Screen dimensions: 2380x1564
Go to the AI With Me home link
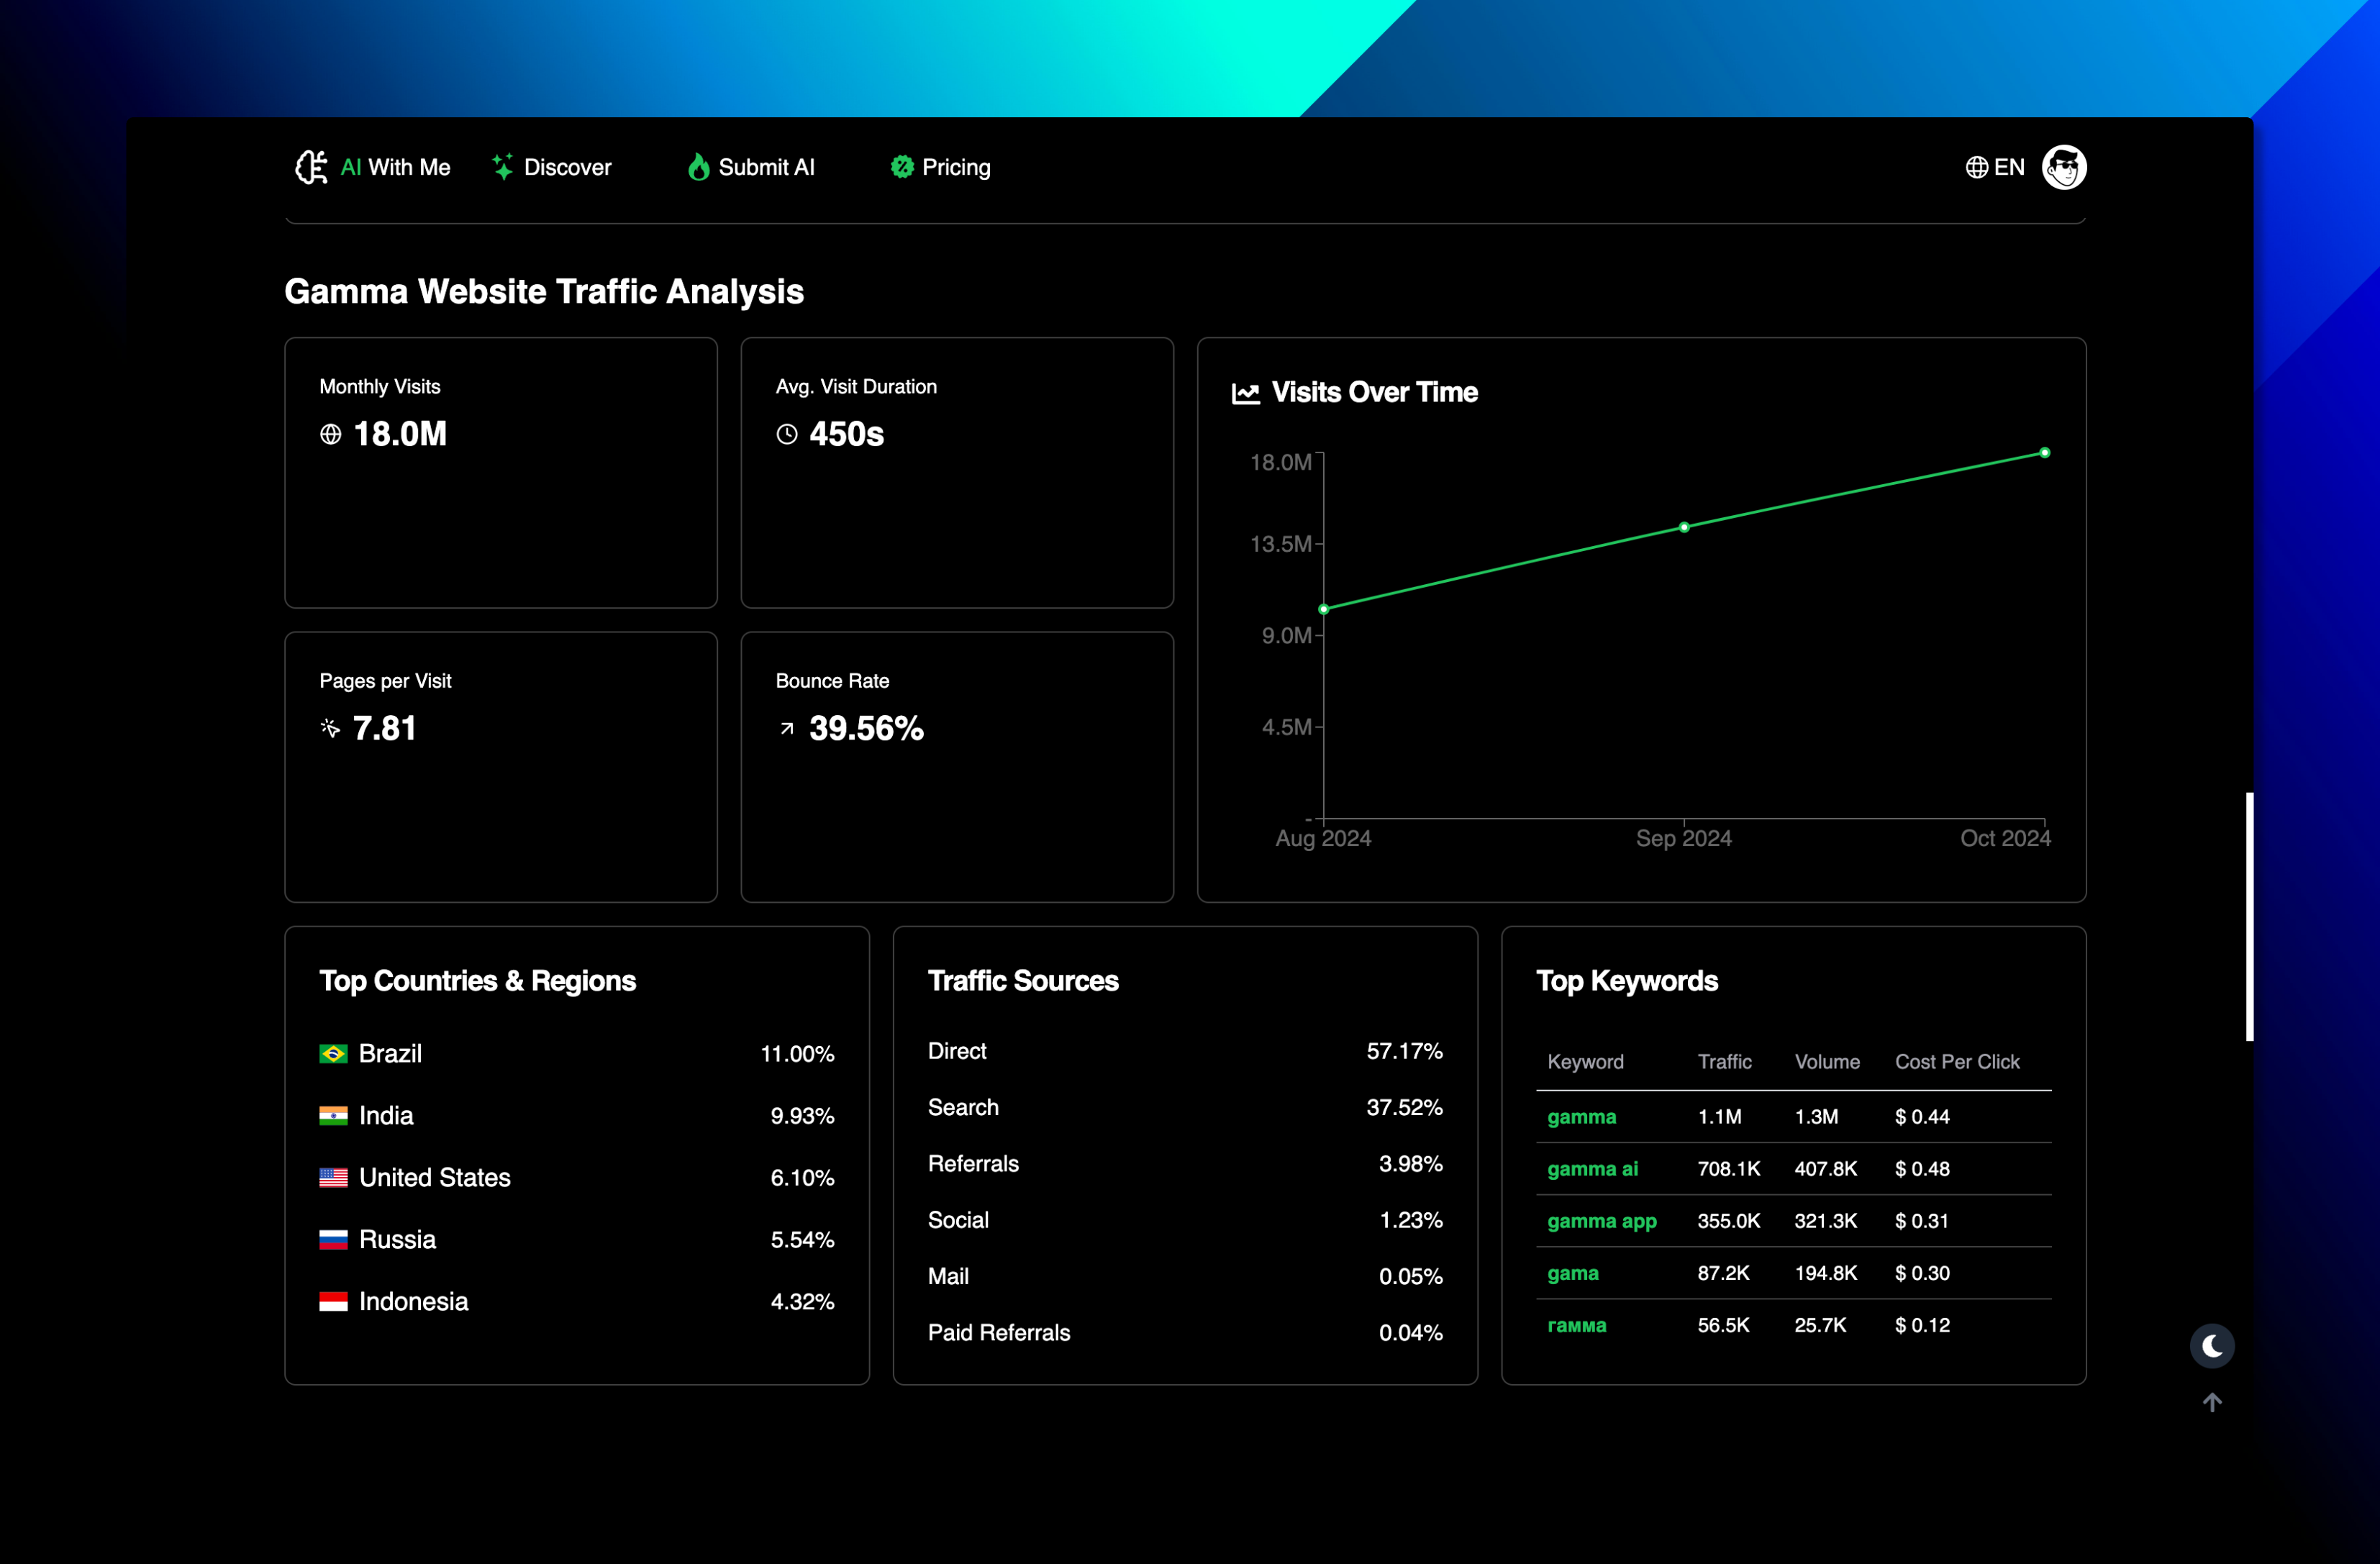point(372,167)
